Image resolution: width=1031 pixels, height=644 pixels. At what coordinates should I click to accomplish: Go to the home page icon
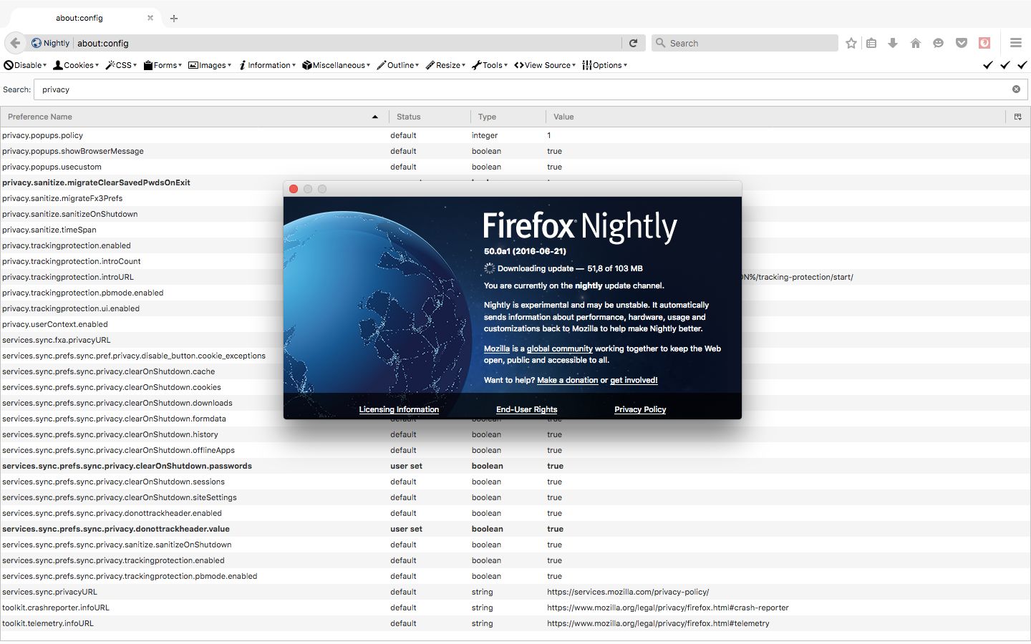coord(916,43)
